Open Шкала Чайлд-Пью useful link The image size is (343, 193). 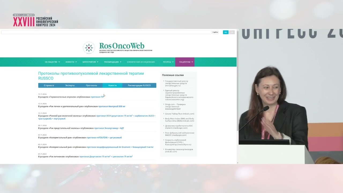point(180,114)
